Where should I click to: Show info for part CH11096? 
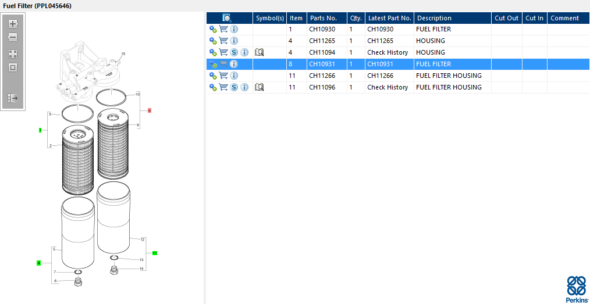(x=244, y=87)
